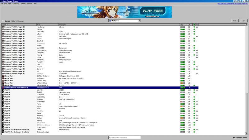Click green status dot in Sir Roger's row

click(x=194, y=99)
